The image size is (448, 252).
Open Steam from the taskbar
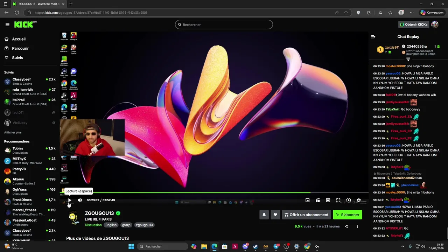point(255,246)
